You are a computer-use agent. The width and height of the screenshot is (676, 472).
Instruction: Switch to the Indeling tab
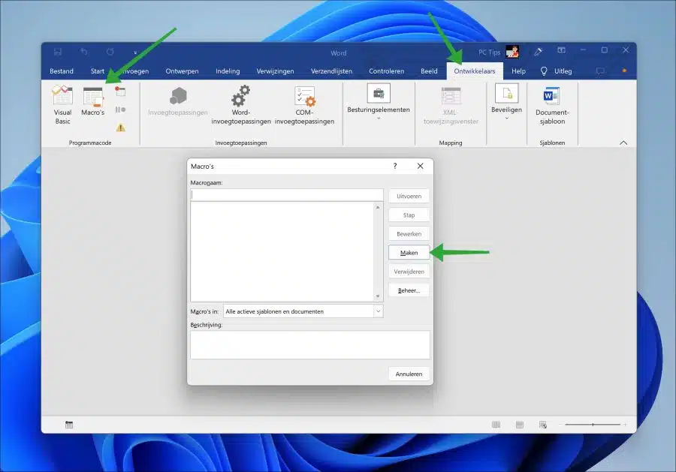228,71
